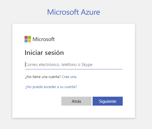152x129 pixels.
Task: Click the ¿No tiene una cuenta? text
Action: click(x=43, y=77)
